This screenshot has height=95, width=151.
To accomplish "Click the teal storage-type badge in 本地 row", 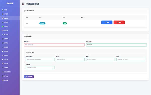I will click(42, 23).
